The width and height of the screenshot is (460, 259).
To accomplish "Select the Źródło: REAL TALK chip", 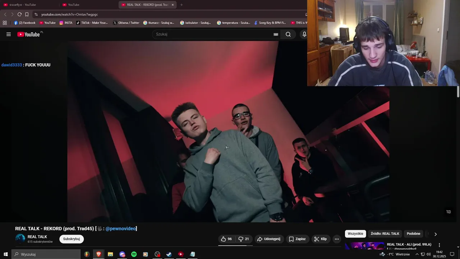I will tap(385, 234).
